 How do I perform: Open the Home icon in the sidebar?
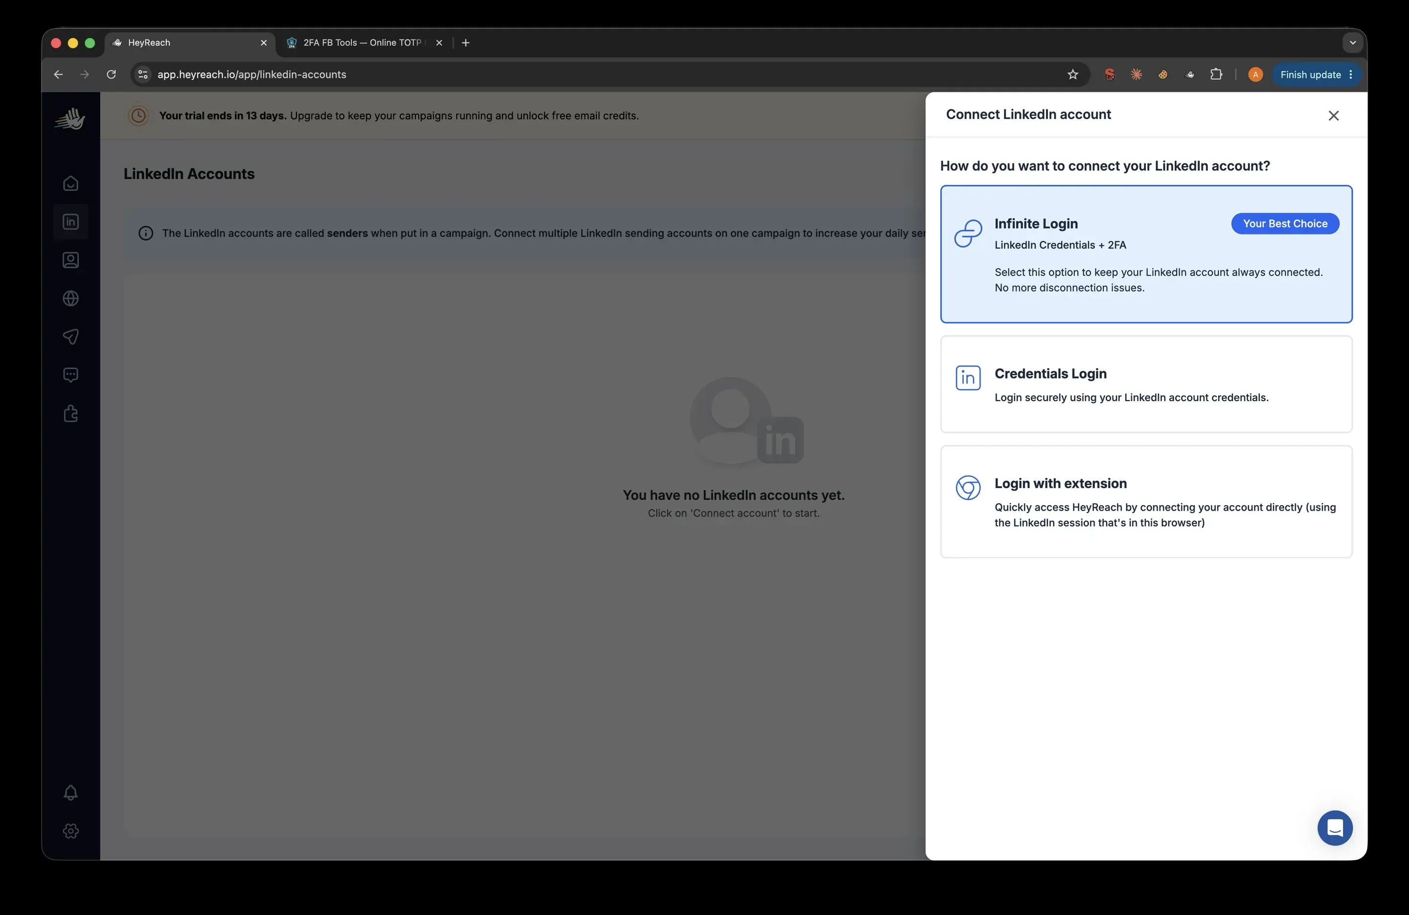click(70, 183)
